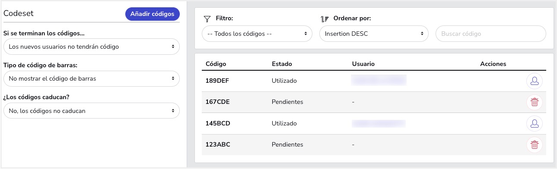
Task: Click the sort order icon
Action: [x=325, y=19]
